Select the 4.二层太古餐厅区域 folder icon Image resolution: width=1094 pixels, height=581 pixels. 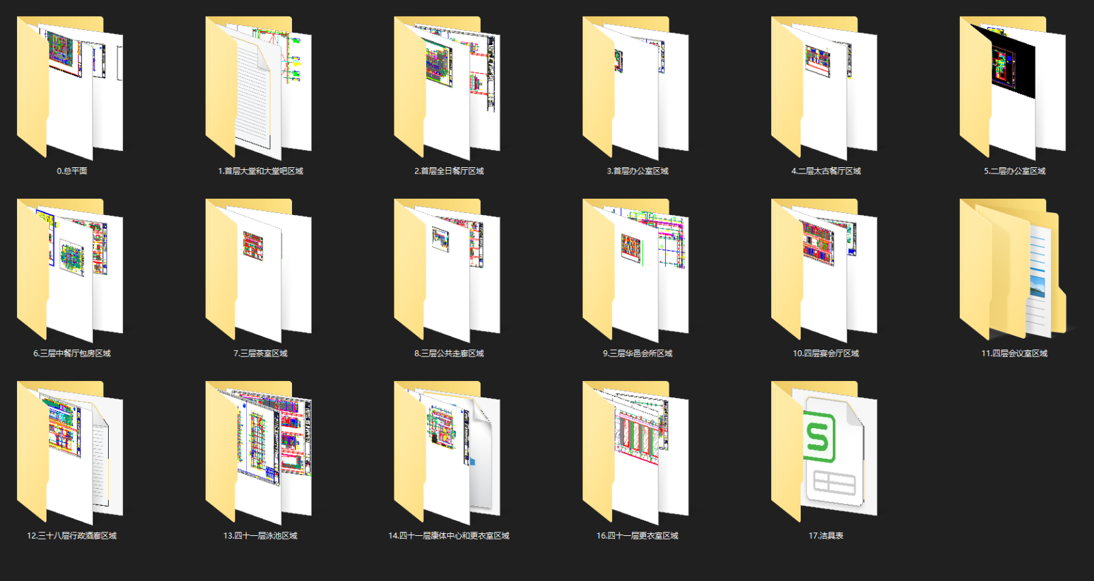pyautogui.click(x=825, y=88)
